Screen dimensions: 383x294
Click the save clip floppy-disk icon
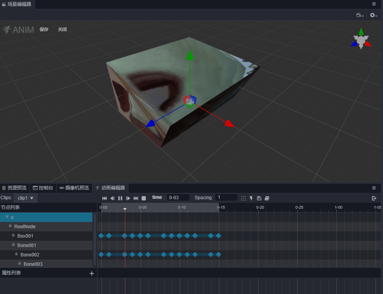[x=259, y=198]
